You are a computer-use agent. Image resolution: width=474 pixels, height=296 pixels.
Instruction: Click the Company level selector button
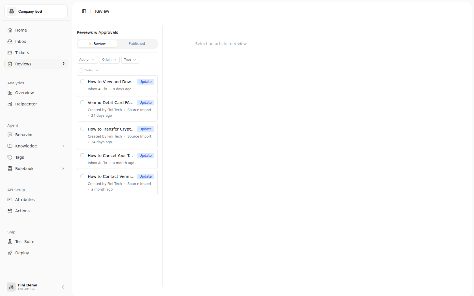[36, 11]
